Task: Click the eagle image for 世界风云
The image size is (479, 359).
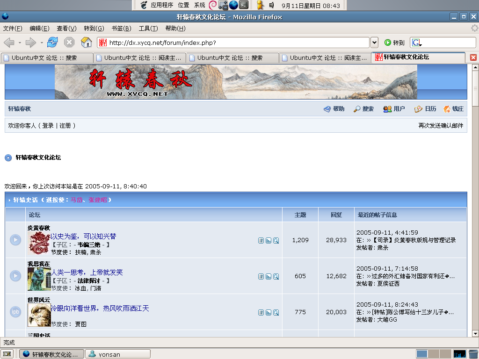Action: pyautogui.click(x=39, y=315)
